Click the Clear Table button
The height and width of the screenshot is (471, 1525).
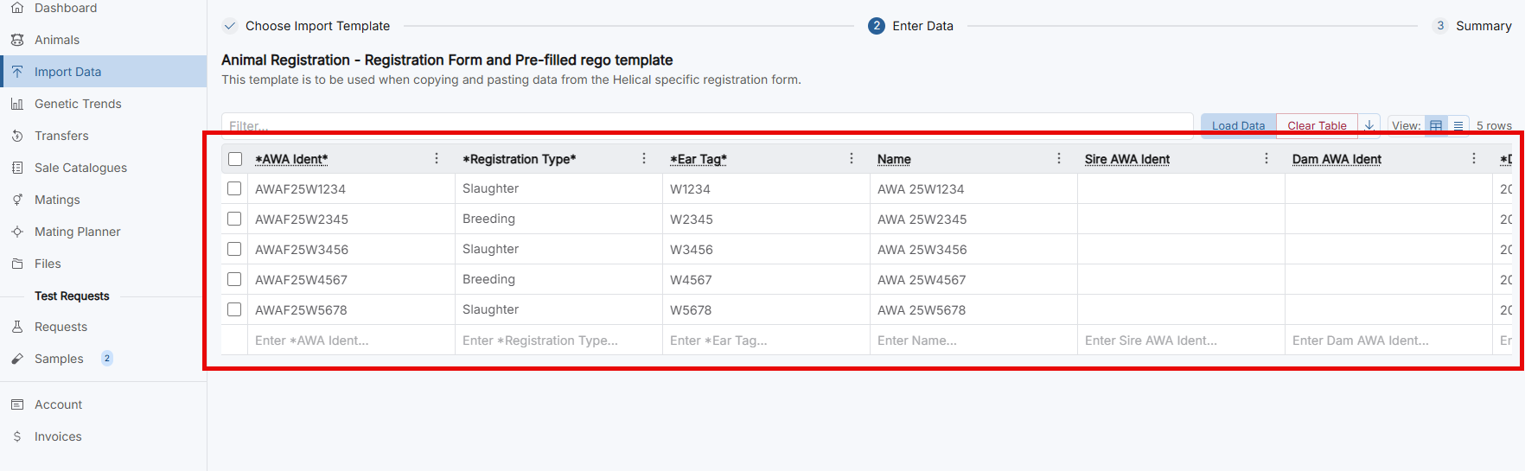coord(1317,125)
